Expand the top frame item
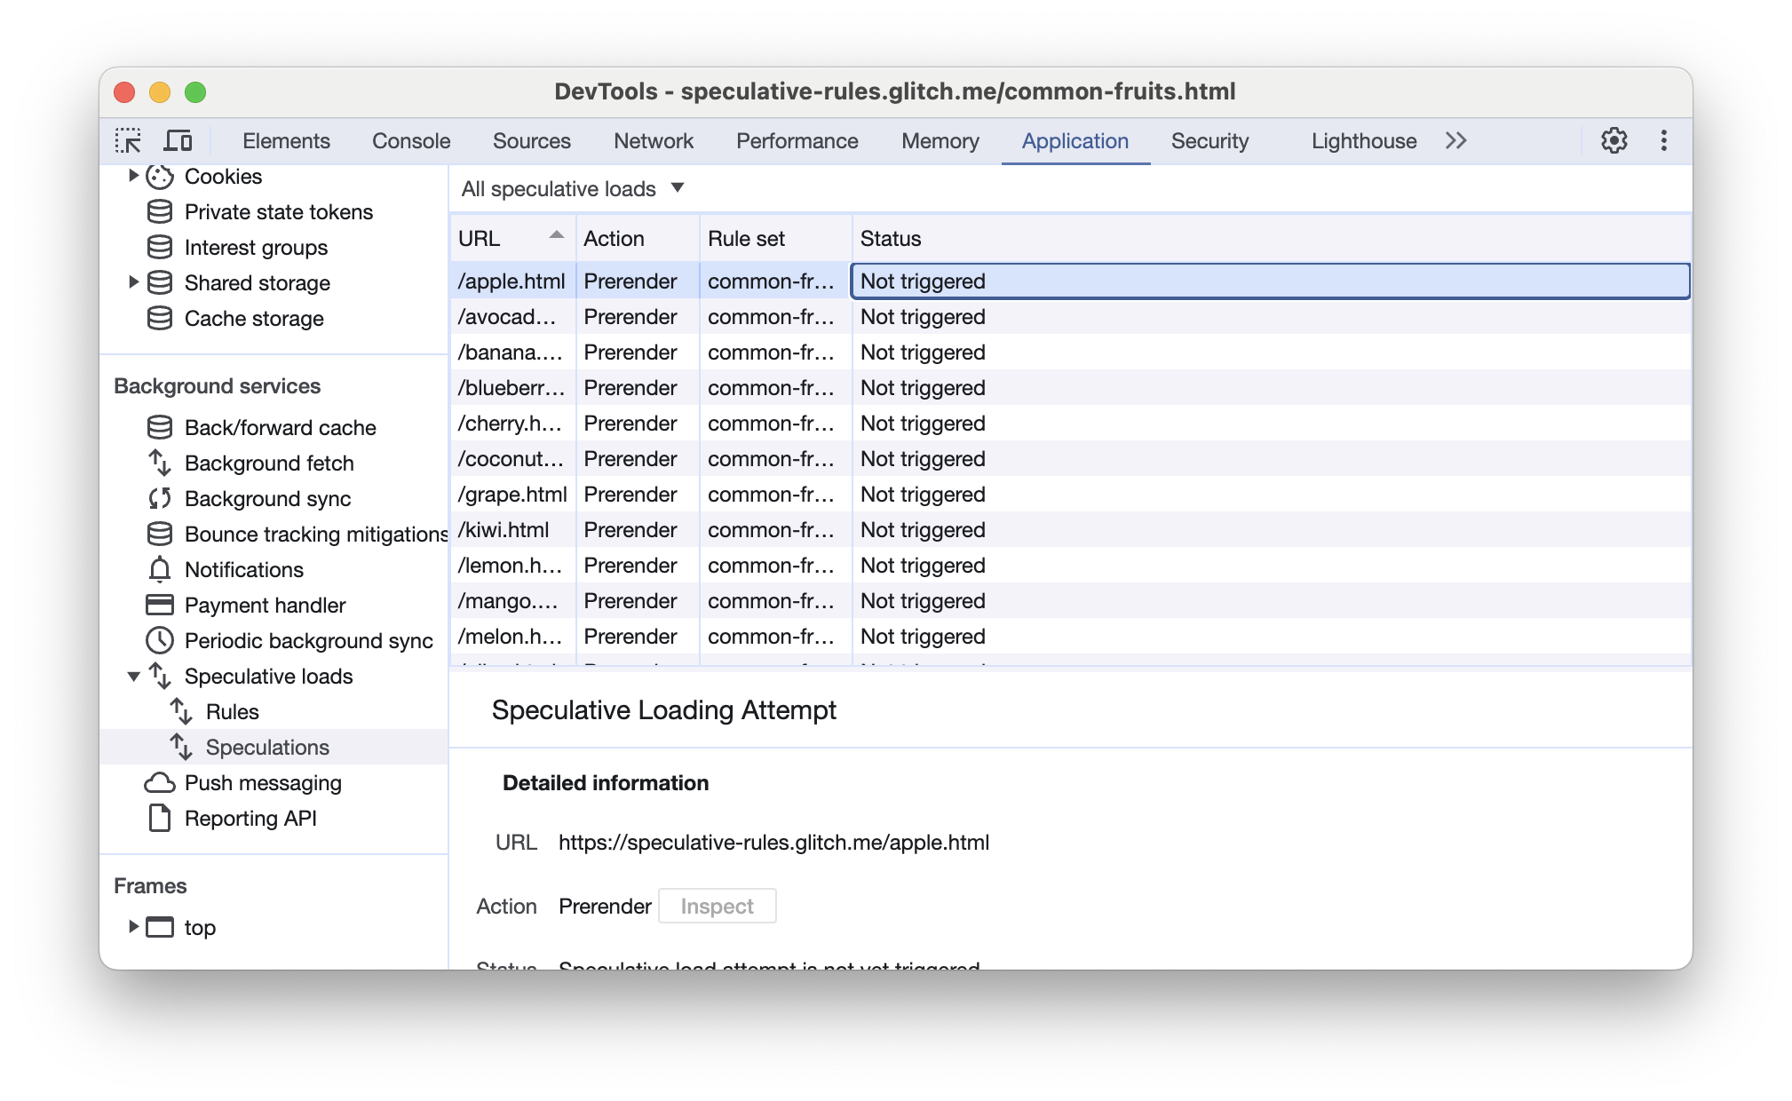1792x1101 pixels. [x=133, y=925]
